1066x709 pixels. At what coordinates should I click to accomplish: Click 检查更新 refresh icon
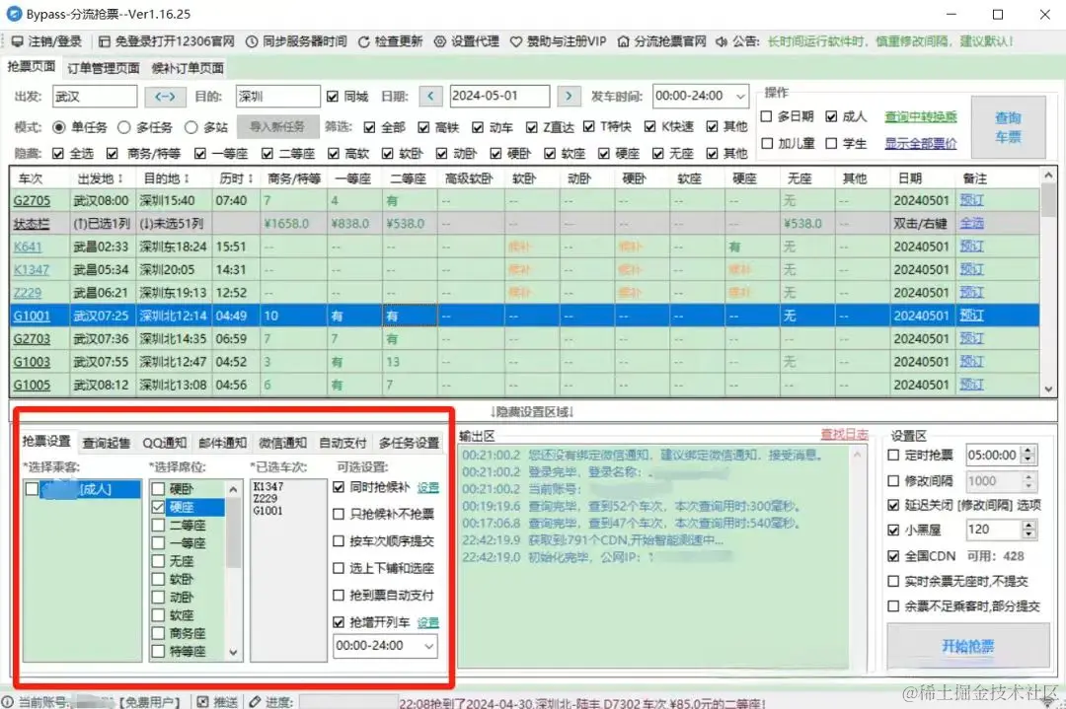[x=363, y=42]
